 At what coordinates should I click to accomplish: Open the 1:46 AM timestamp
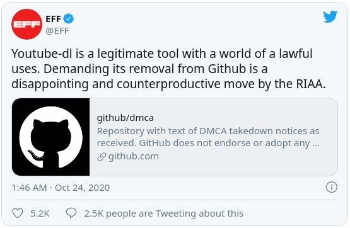[29, 188]
